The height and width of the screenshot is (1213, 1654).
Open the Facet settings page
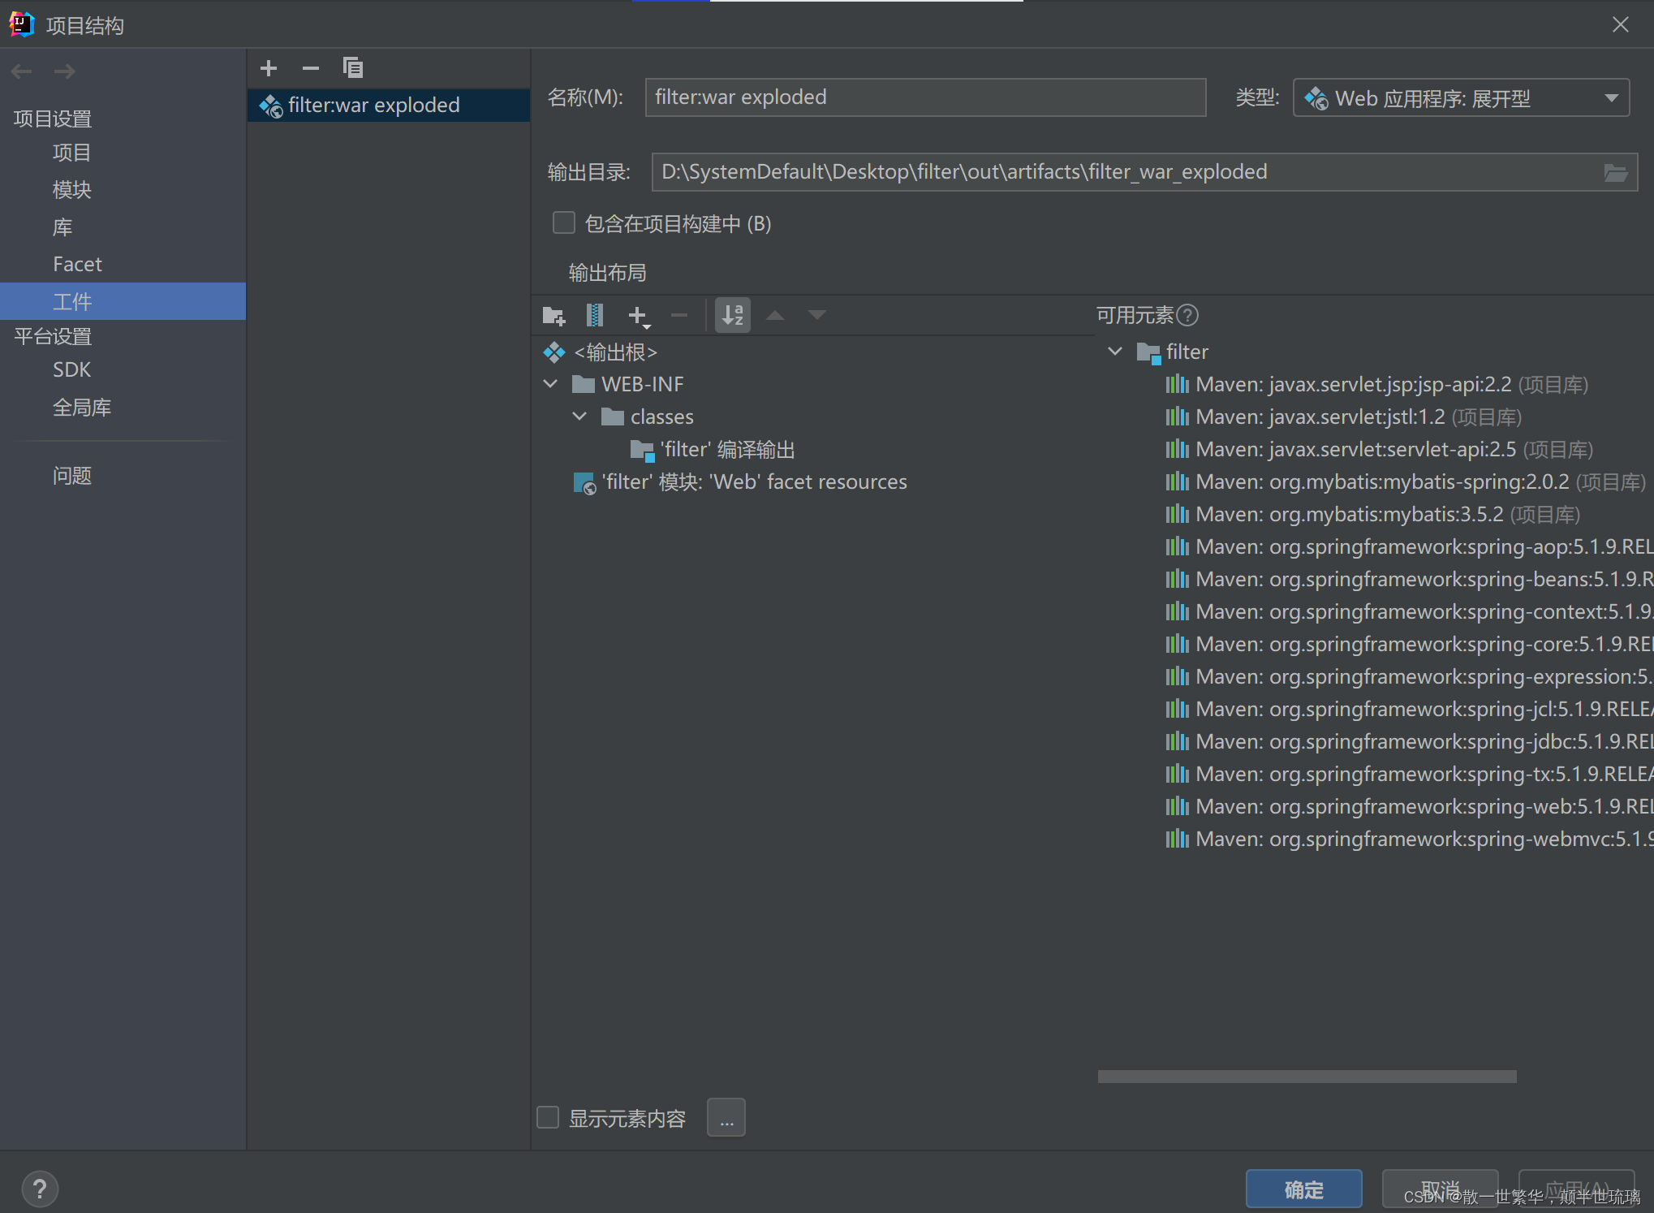pyautogui.click(x=77, y=265)
